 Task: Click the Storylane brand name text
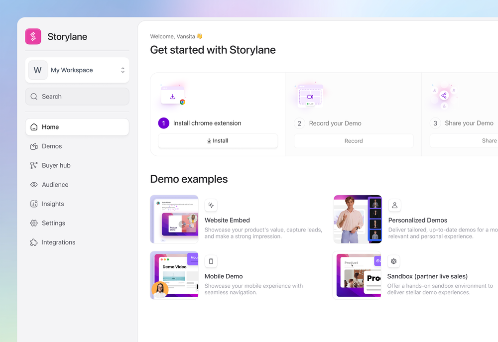[x=67, y=37]
